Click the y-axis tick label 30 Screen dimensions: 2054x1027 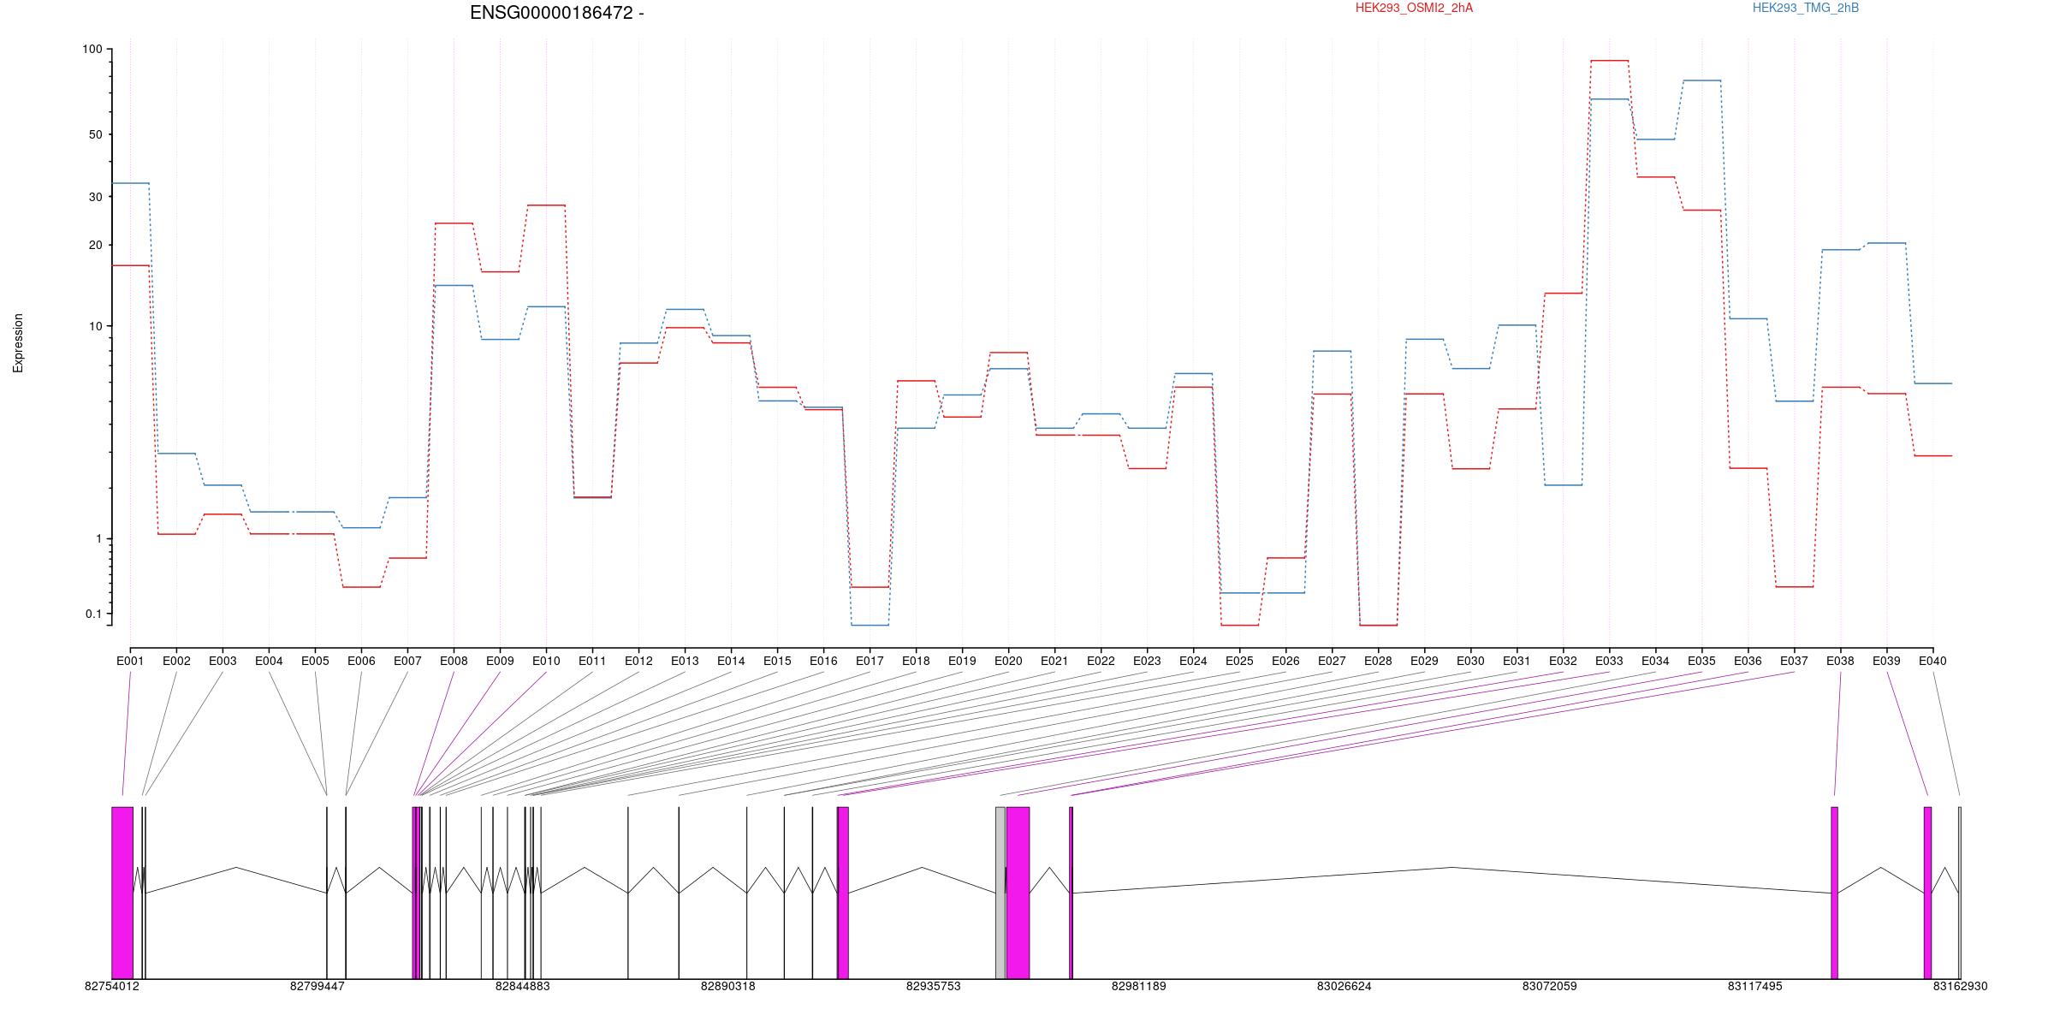click(95, 197)
